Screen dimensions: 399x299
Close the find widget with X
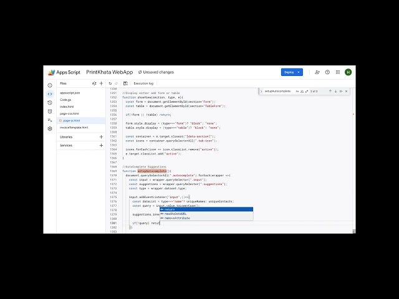(347, 92)
